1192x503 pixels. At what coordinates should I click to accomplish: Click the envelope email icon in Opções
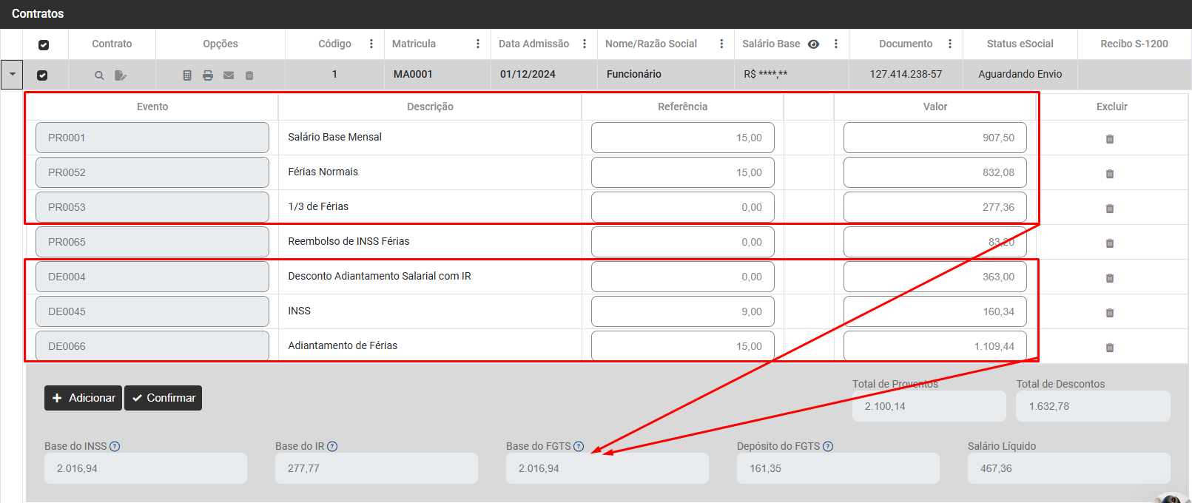(x=229, y=75)
